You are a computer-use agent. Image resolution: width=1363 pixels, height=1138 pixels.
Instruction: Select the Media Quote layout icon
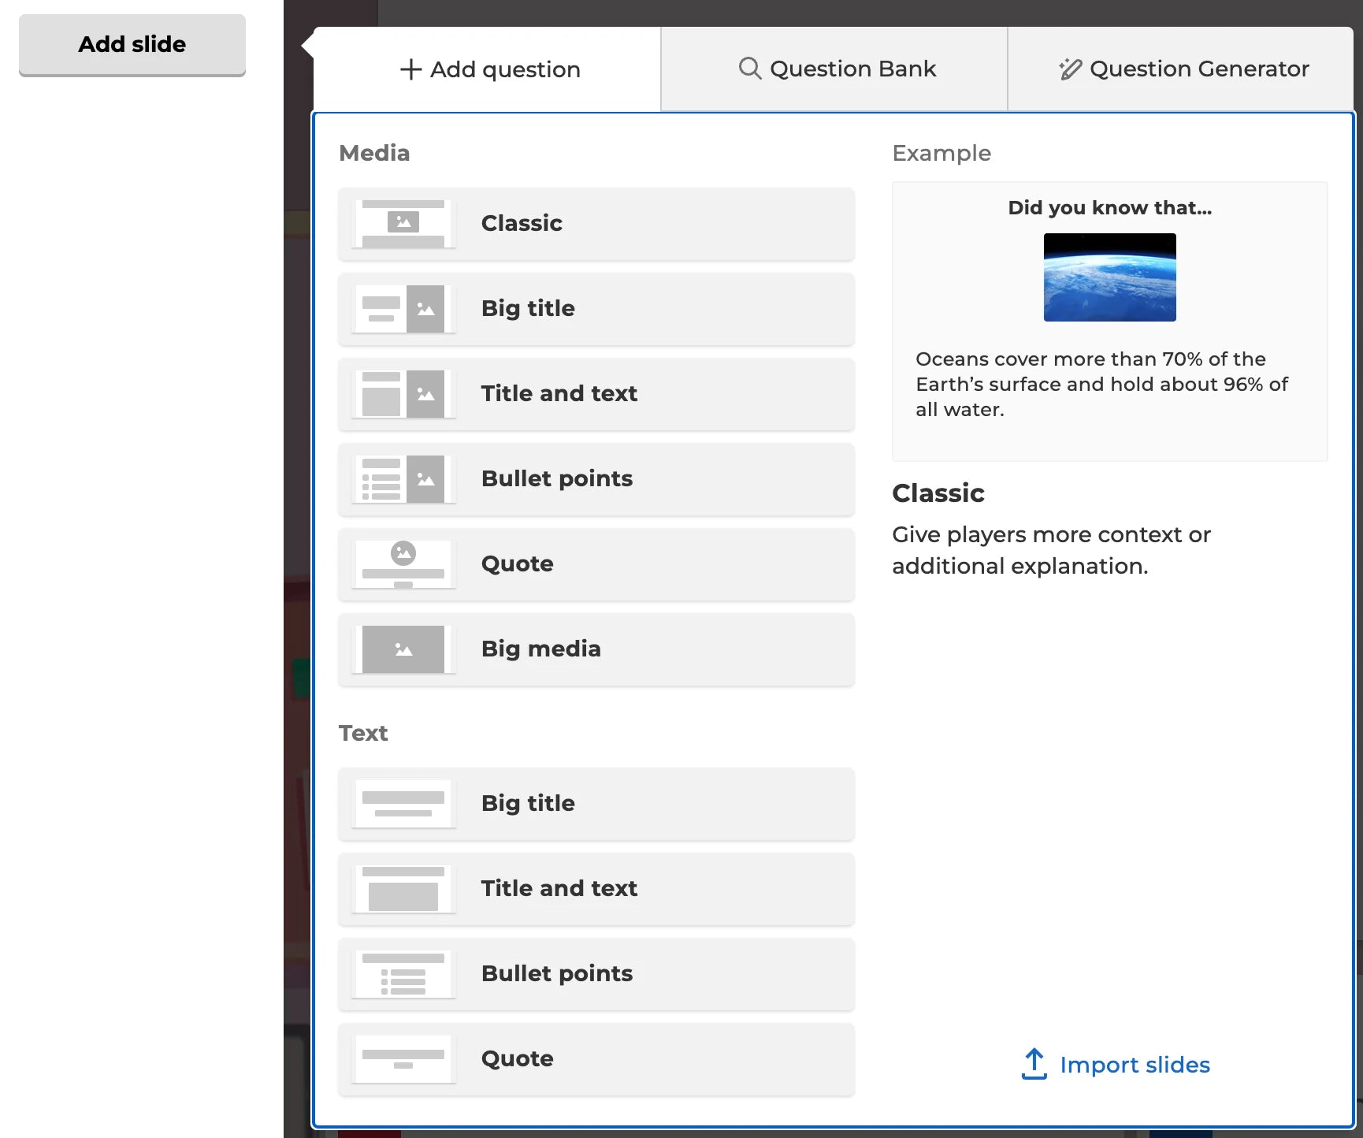[x=403, y=564]
